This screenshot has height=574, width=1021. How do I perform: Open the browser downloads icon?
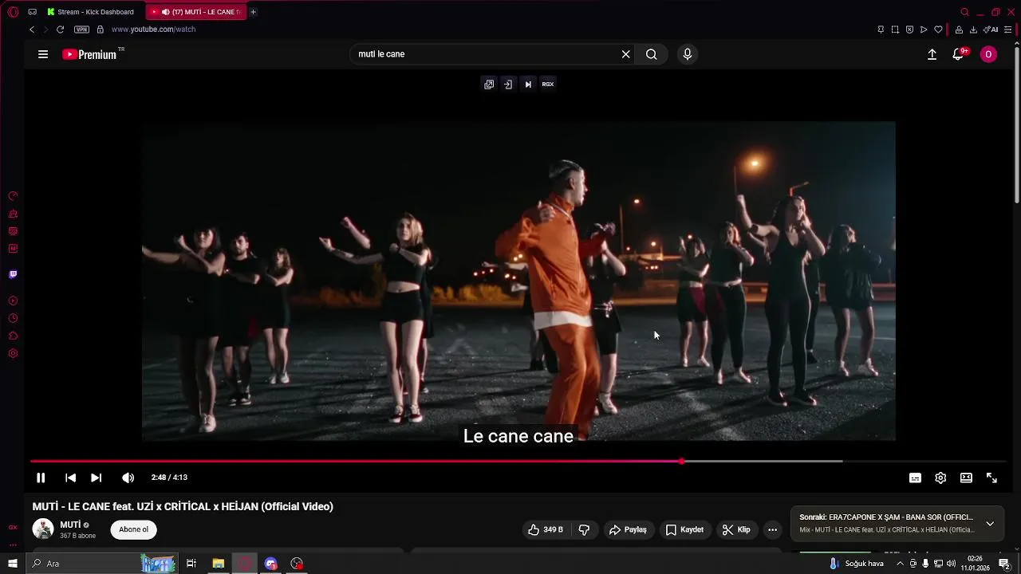(x=973, y=29)
